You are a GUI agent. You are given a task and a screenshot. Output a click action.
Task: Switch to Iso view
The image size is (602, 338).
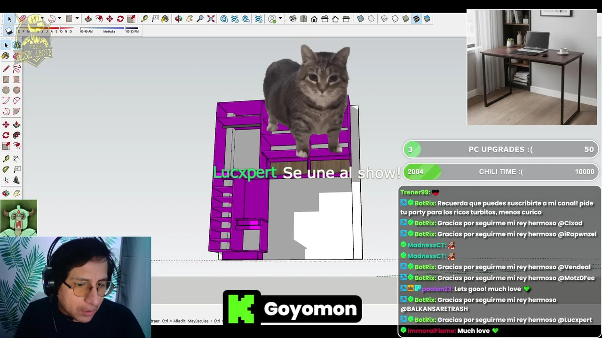293,19
